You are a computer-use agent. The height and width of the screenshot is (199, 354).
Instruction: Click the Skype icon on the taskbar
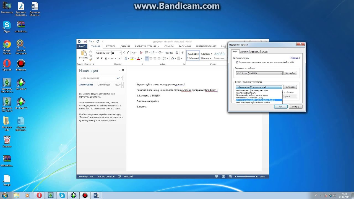(62, 195)
